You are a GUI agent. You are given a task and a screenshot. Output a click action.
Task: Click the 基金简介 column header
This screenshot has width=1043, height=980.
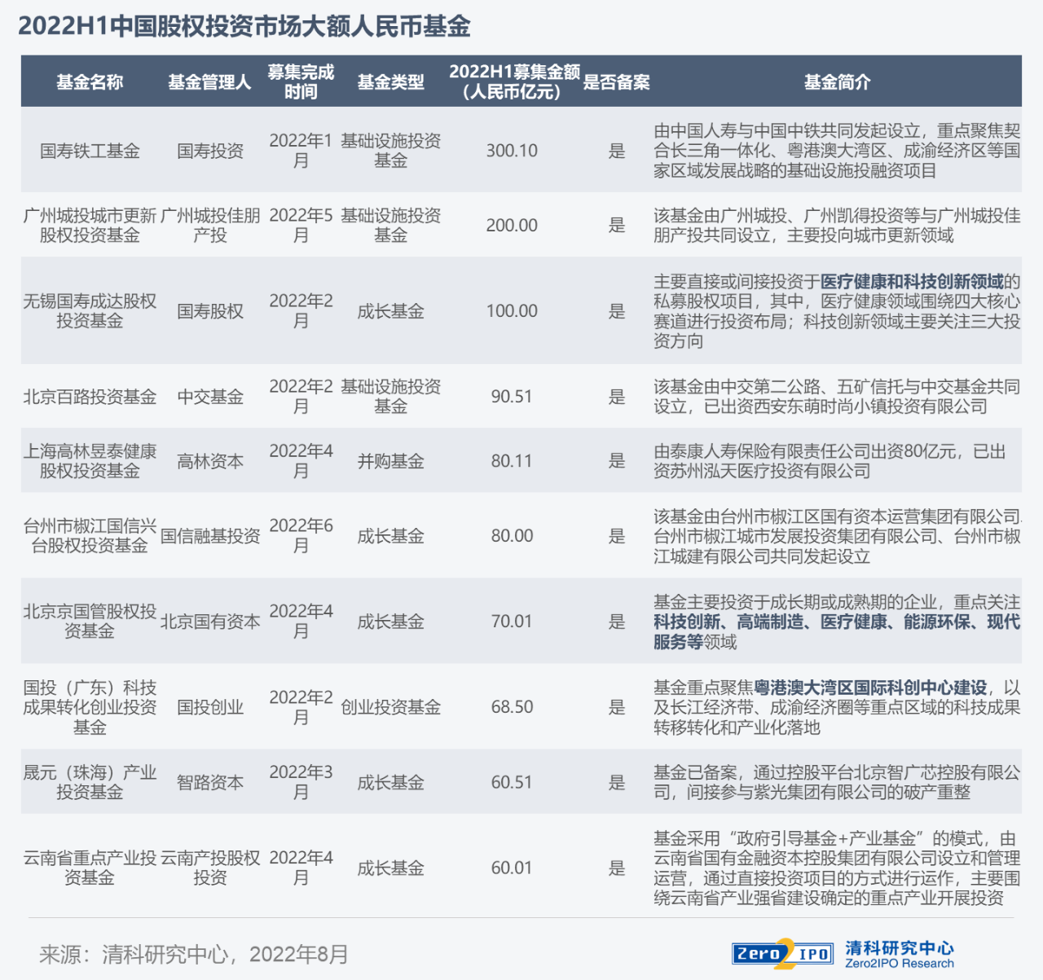(837, 81)
